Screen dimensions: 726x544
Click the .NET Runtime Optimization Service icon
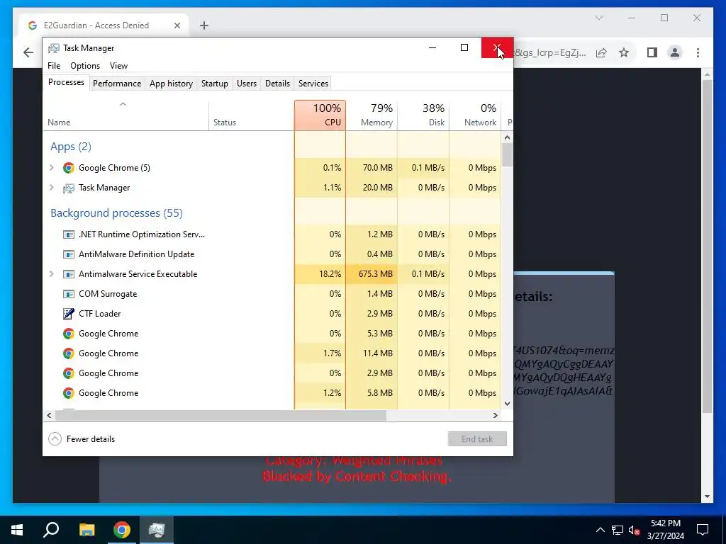[x=69, y=234]
